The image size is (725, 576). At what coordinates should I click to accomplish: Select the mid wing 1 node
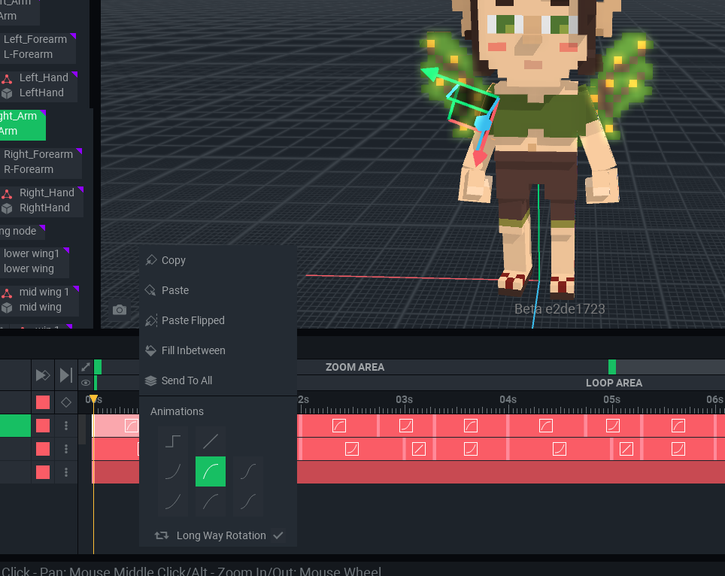pos(39,299)
